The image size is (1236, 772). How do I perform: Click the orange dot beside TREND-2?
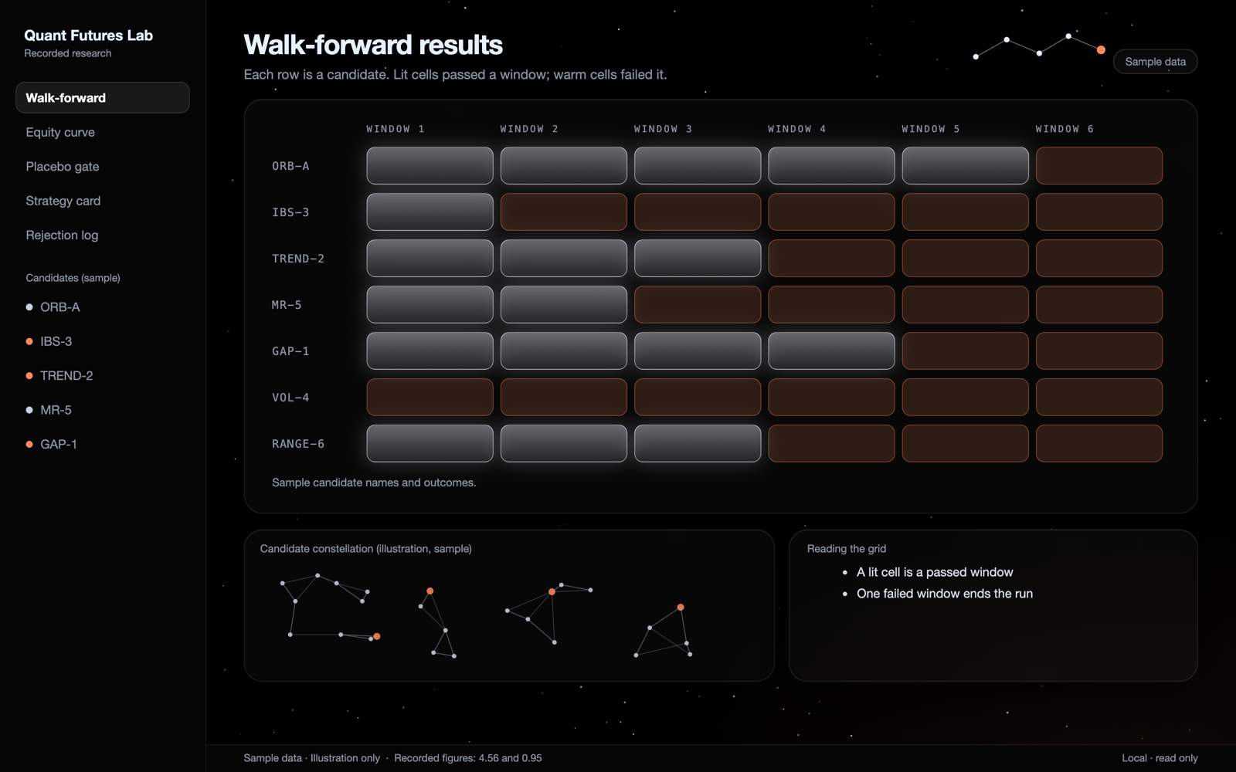[x=29, y=375]
